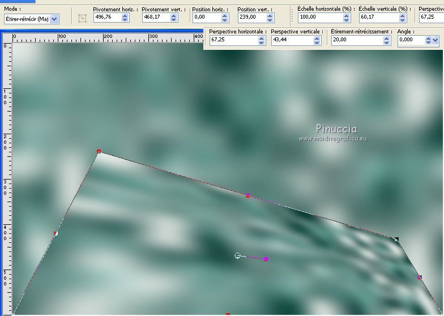Adjust the Pivotement horiz. spinner arrows
Viewport: 444px width, 316px height.
coord(125,18)
